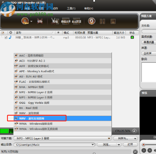Viewport: 156px width, 154px height.
Task: Open the 帮助(H) menu
Action: coord(89,8)
